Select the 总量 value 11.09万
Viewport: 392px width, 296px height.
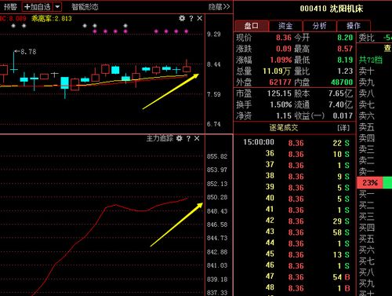pyautogui.click(x=277, y=71)
